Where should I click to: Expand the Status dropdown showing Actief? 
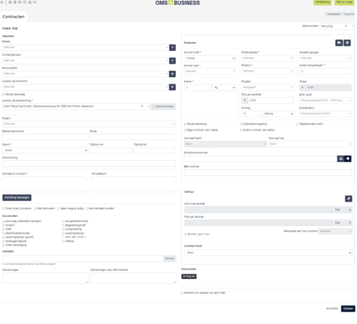(x=45, y=150)
